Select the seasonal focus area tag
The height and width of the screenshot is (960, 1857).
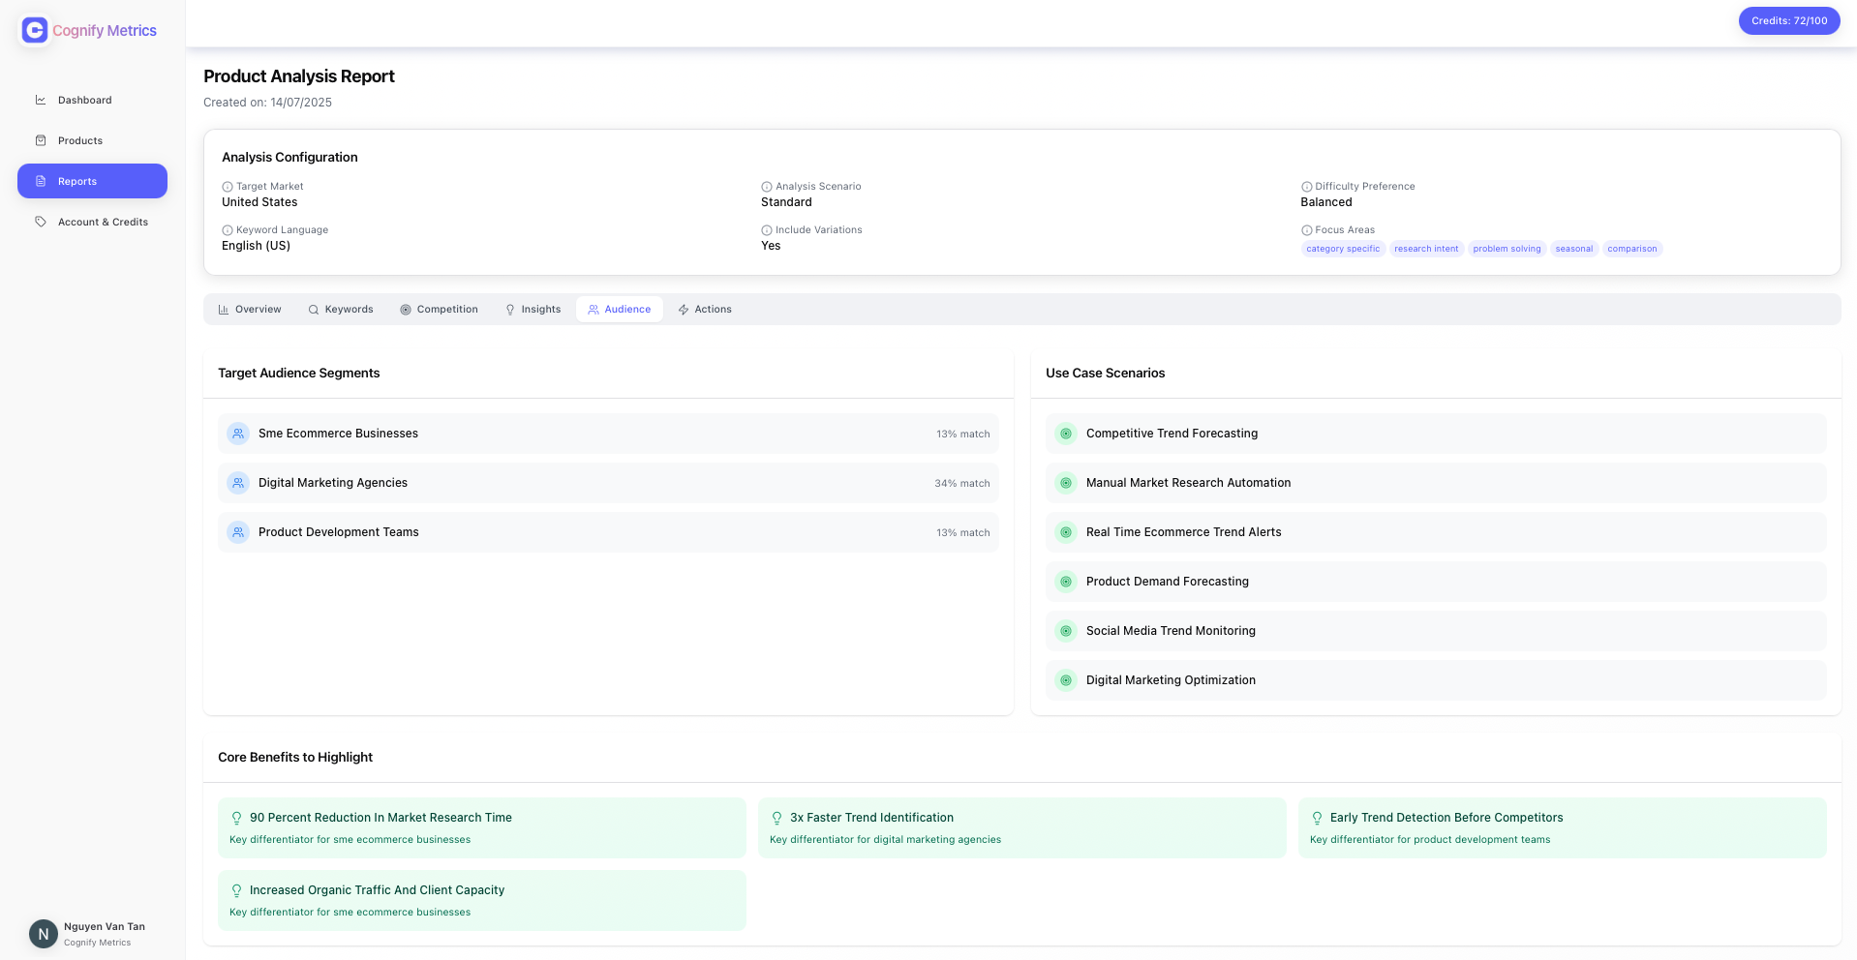tap(1573, 249)
